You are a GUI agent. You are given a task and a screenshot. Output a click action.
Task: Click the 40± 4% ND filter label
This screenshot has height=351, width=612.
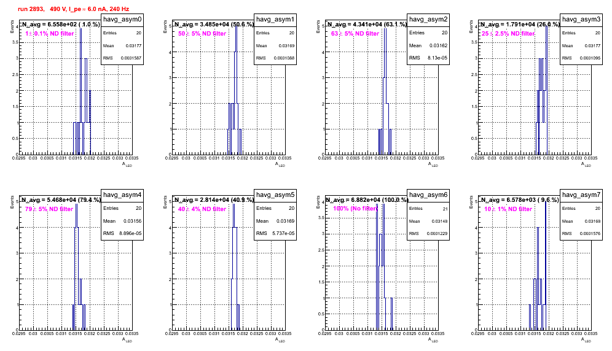[x=202, y=209]
